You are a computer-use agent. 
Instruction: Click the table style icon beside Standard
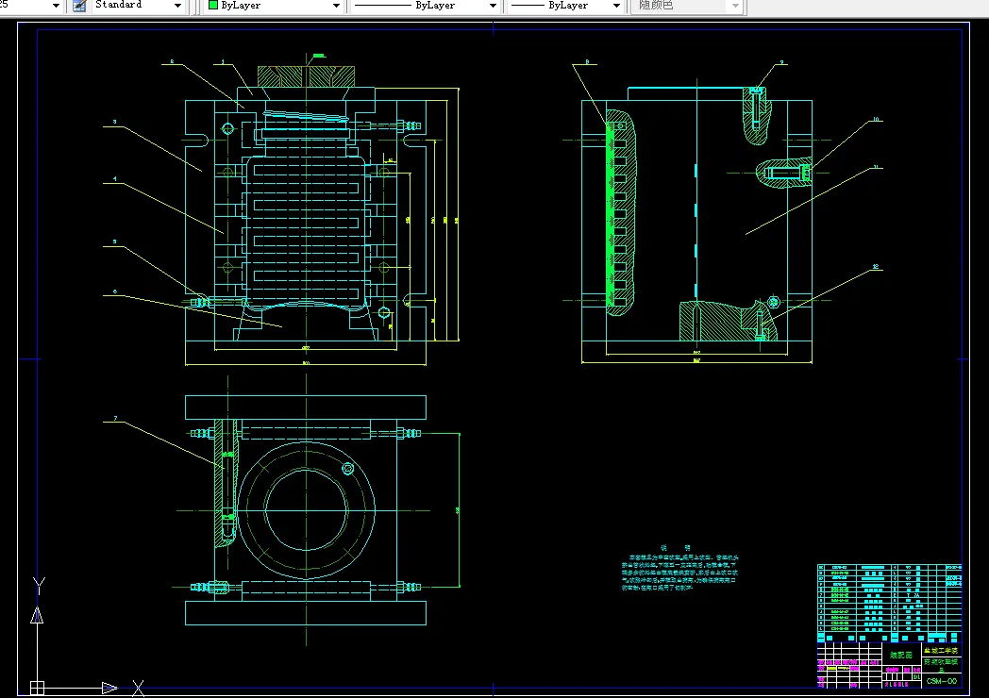click(79, 6)
